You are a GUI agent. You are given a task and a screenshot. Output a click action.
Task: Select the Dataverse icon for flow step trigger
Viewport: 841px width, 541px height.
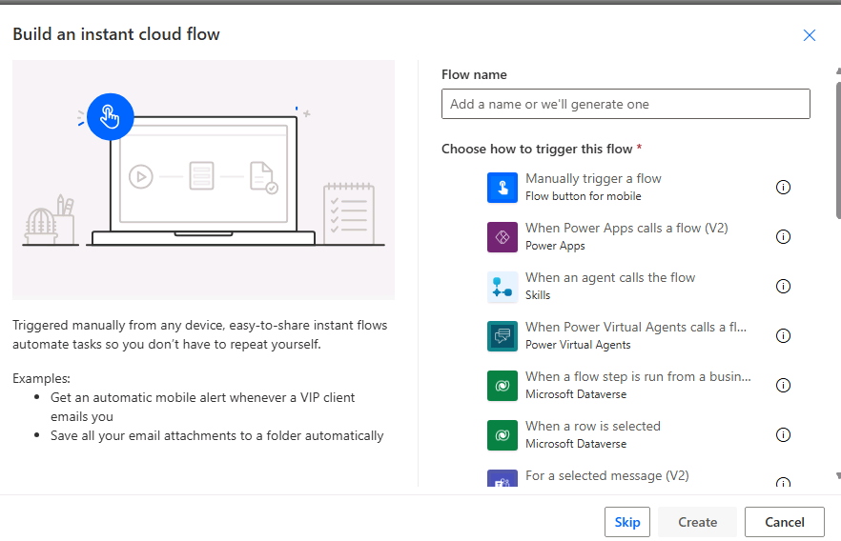502,386
